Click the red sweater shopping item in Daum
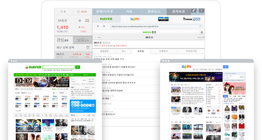 (x=241, y=126)
